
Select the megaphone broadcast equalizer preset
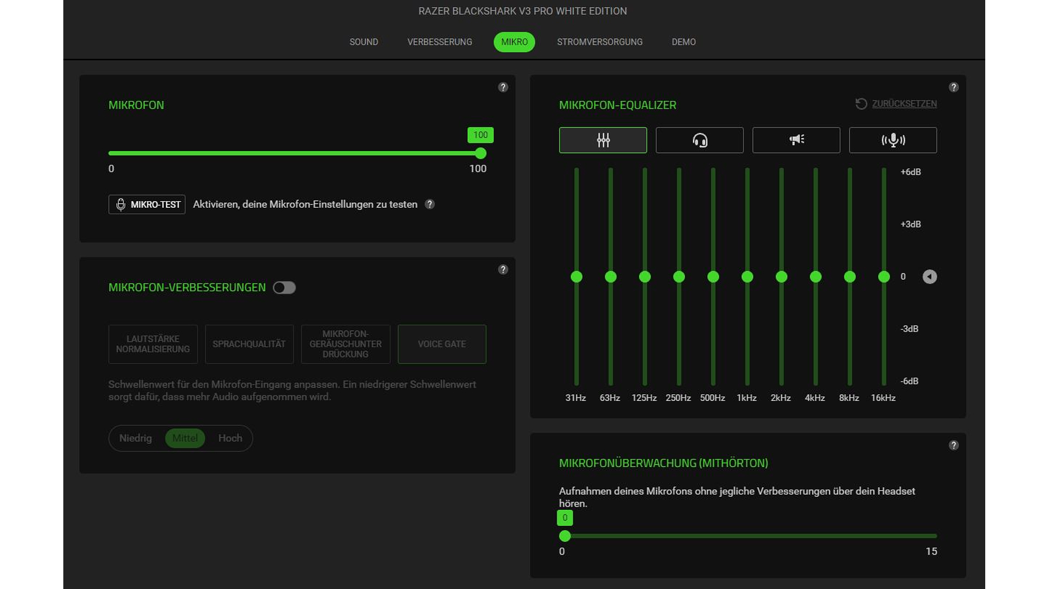[796, 140]
